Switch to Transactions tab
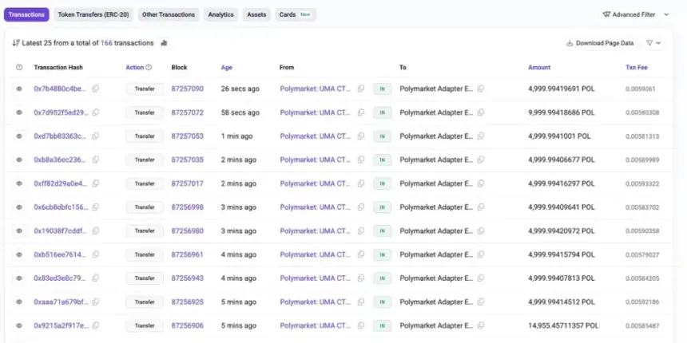 pyautogui.click(x=26, y=14)
